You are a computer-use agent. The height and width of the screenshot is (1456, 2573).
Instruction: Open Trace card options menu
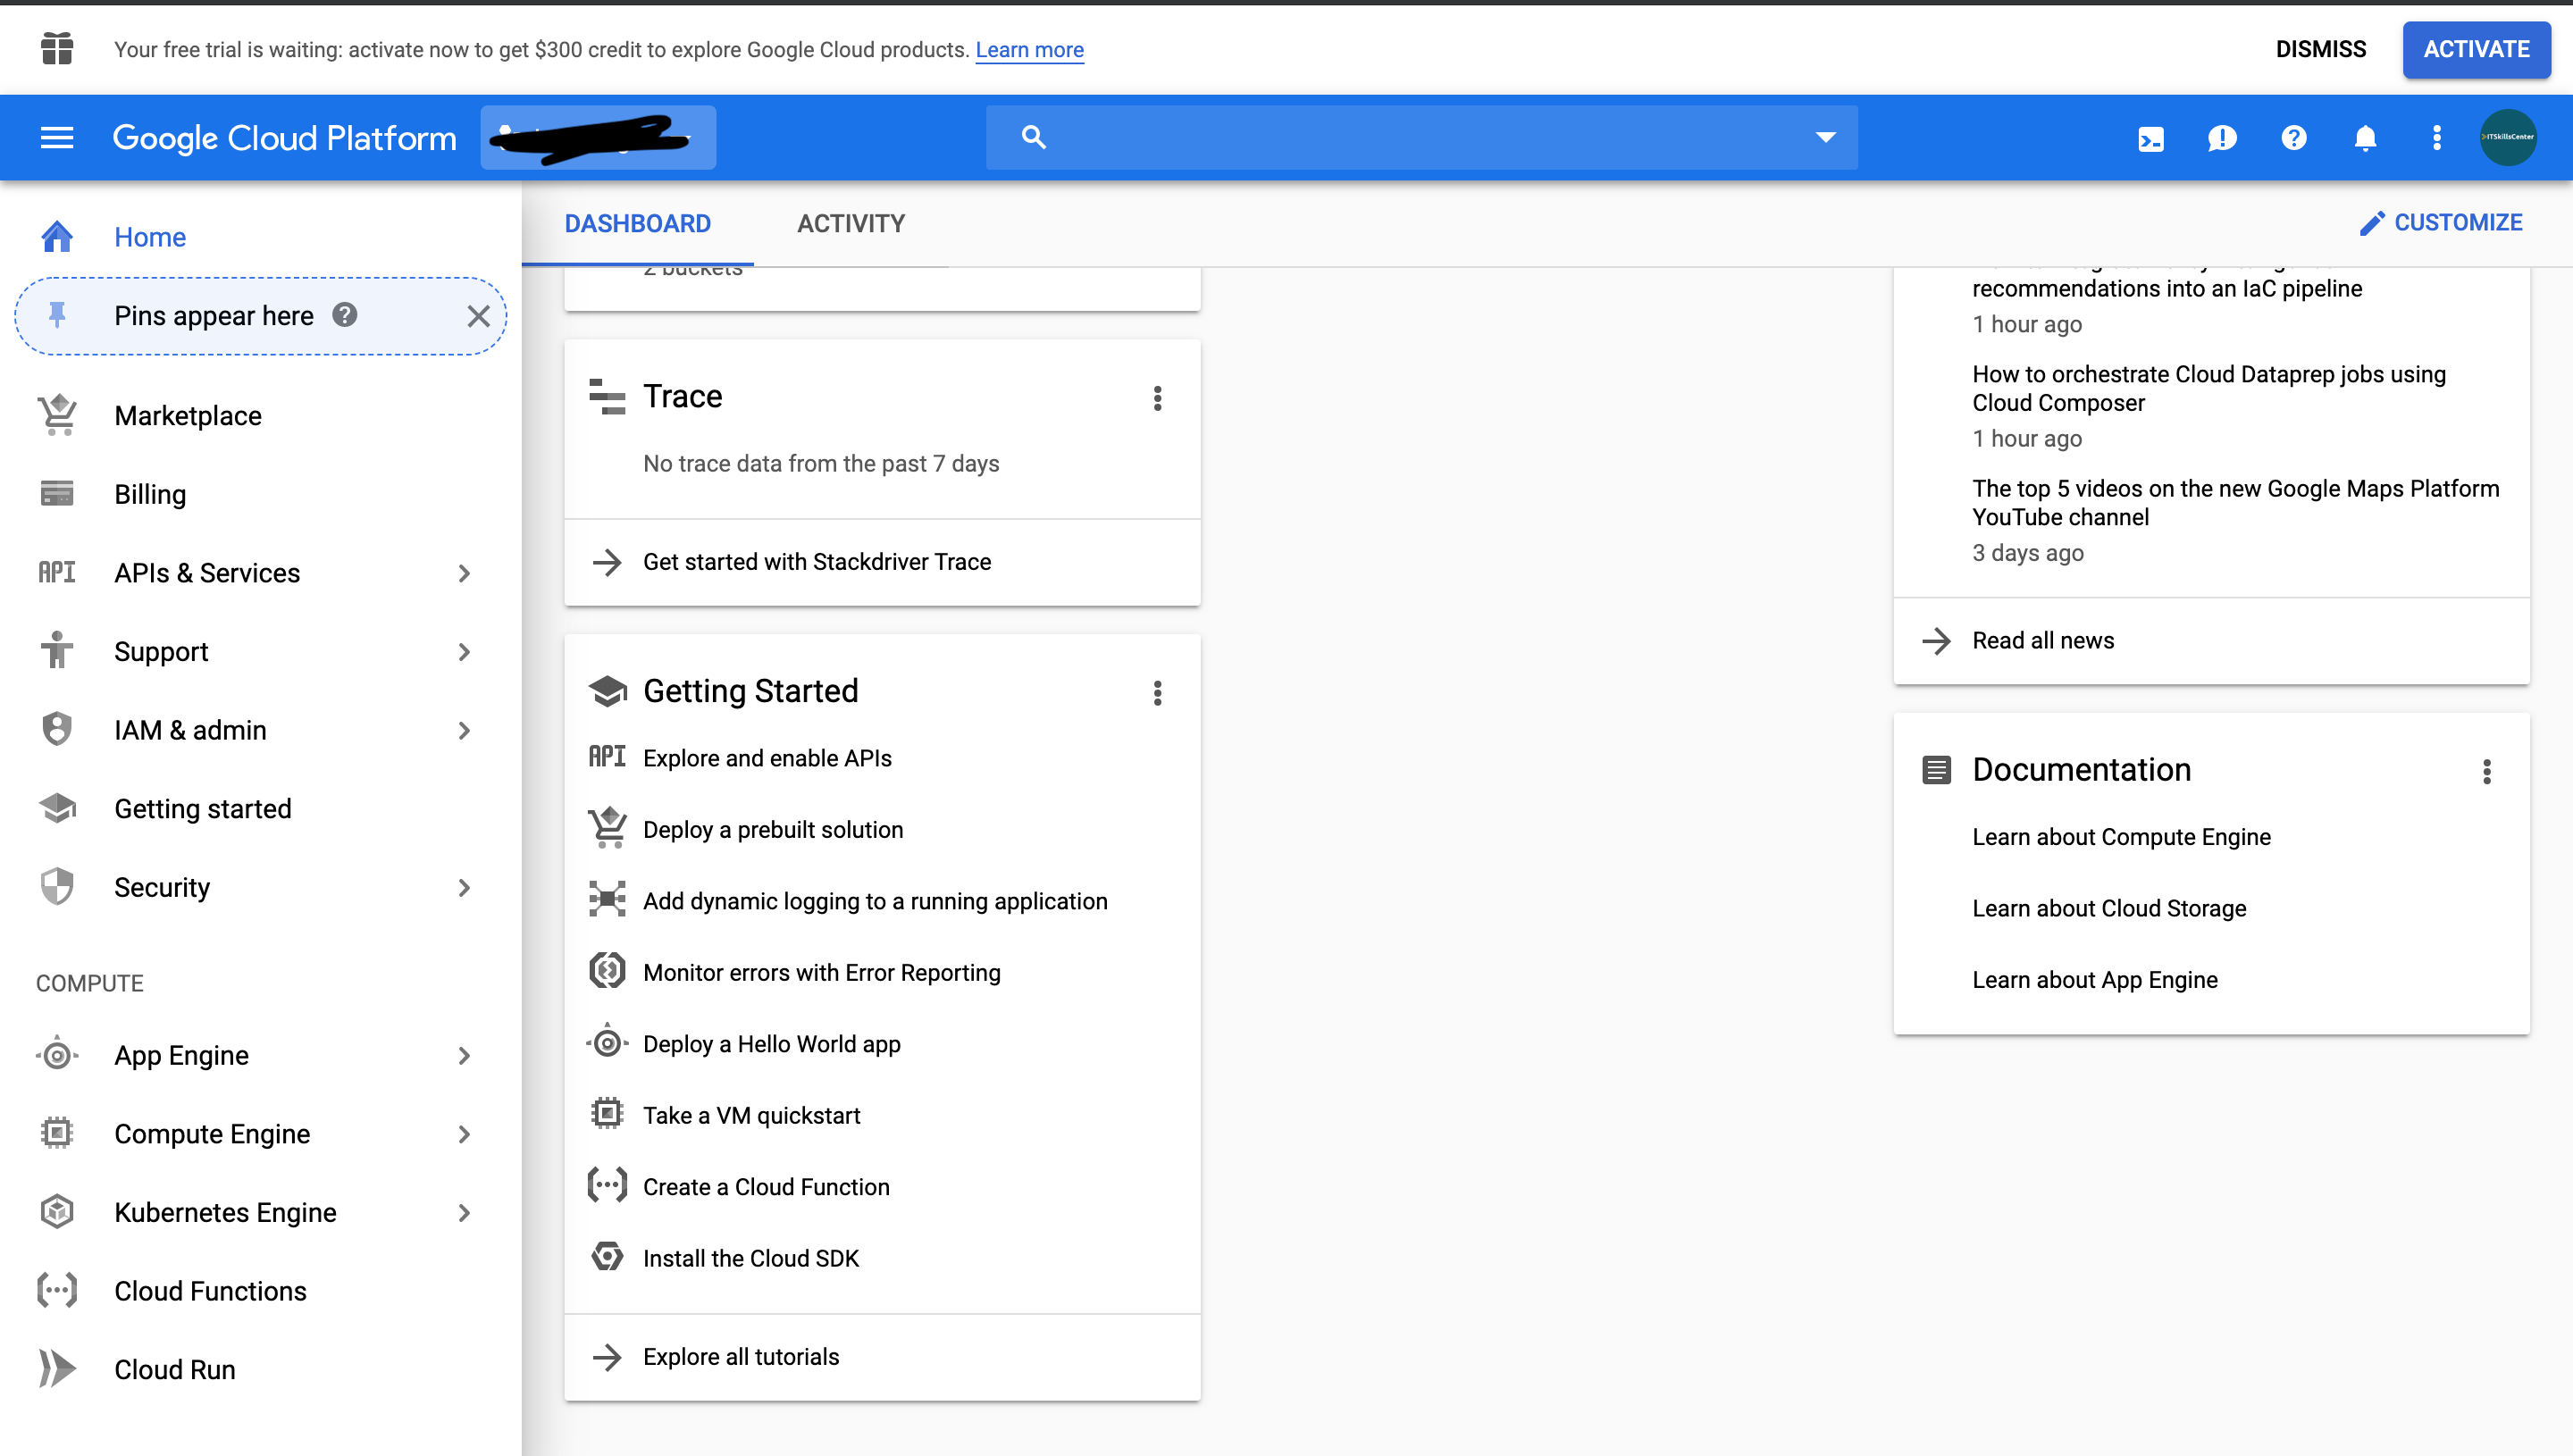pyautogui.click(x=1157, y=398)
